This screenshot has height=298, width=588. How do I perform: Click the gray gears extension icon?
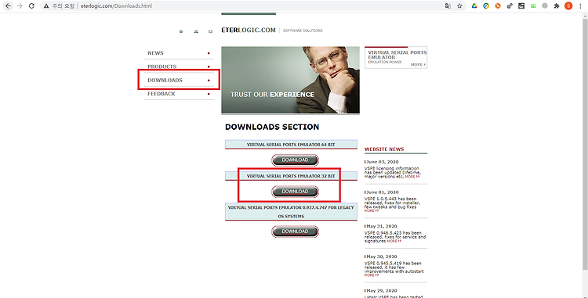coord(510,6)
